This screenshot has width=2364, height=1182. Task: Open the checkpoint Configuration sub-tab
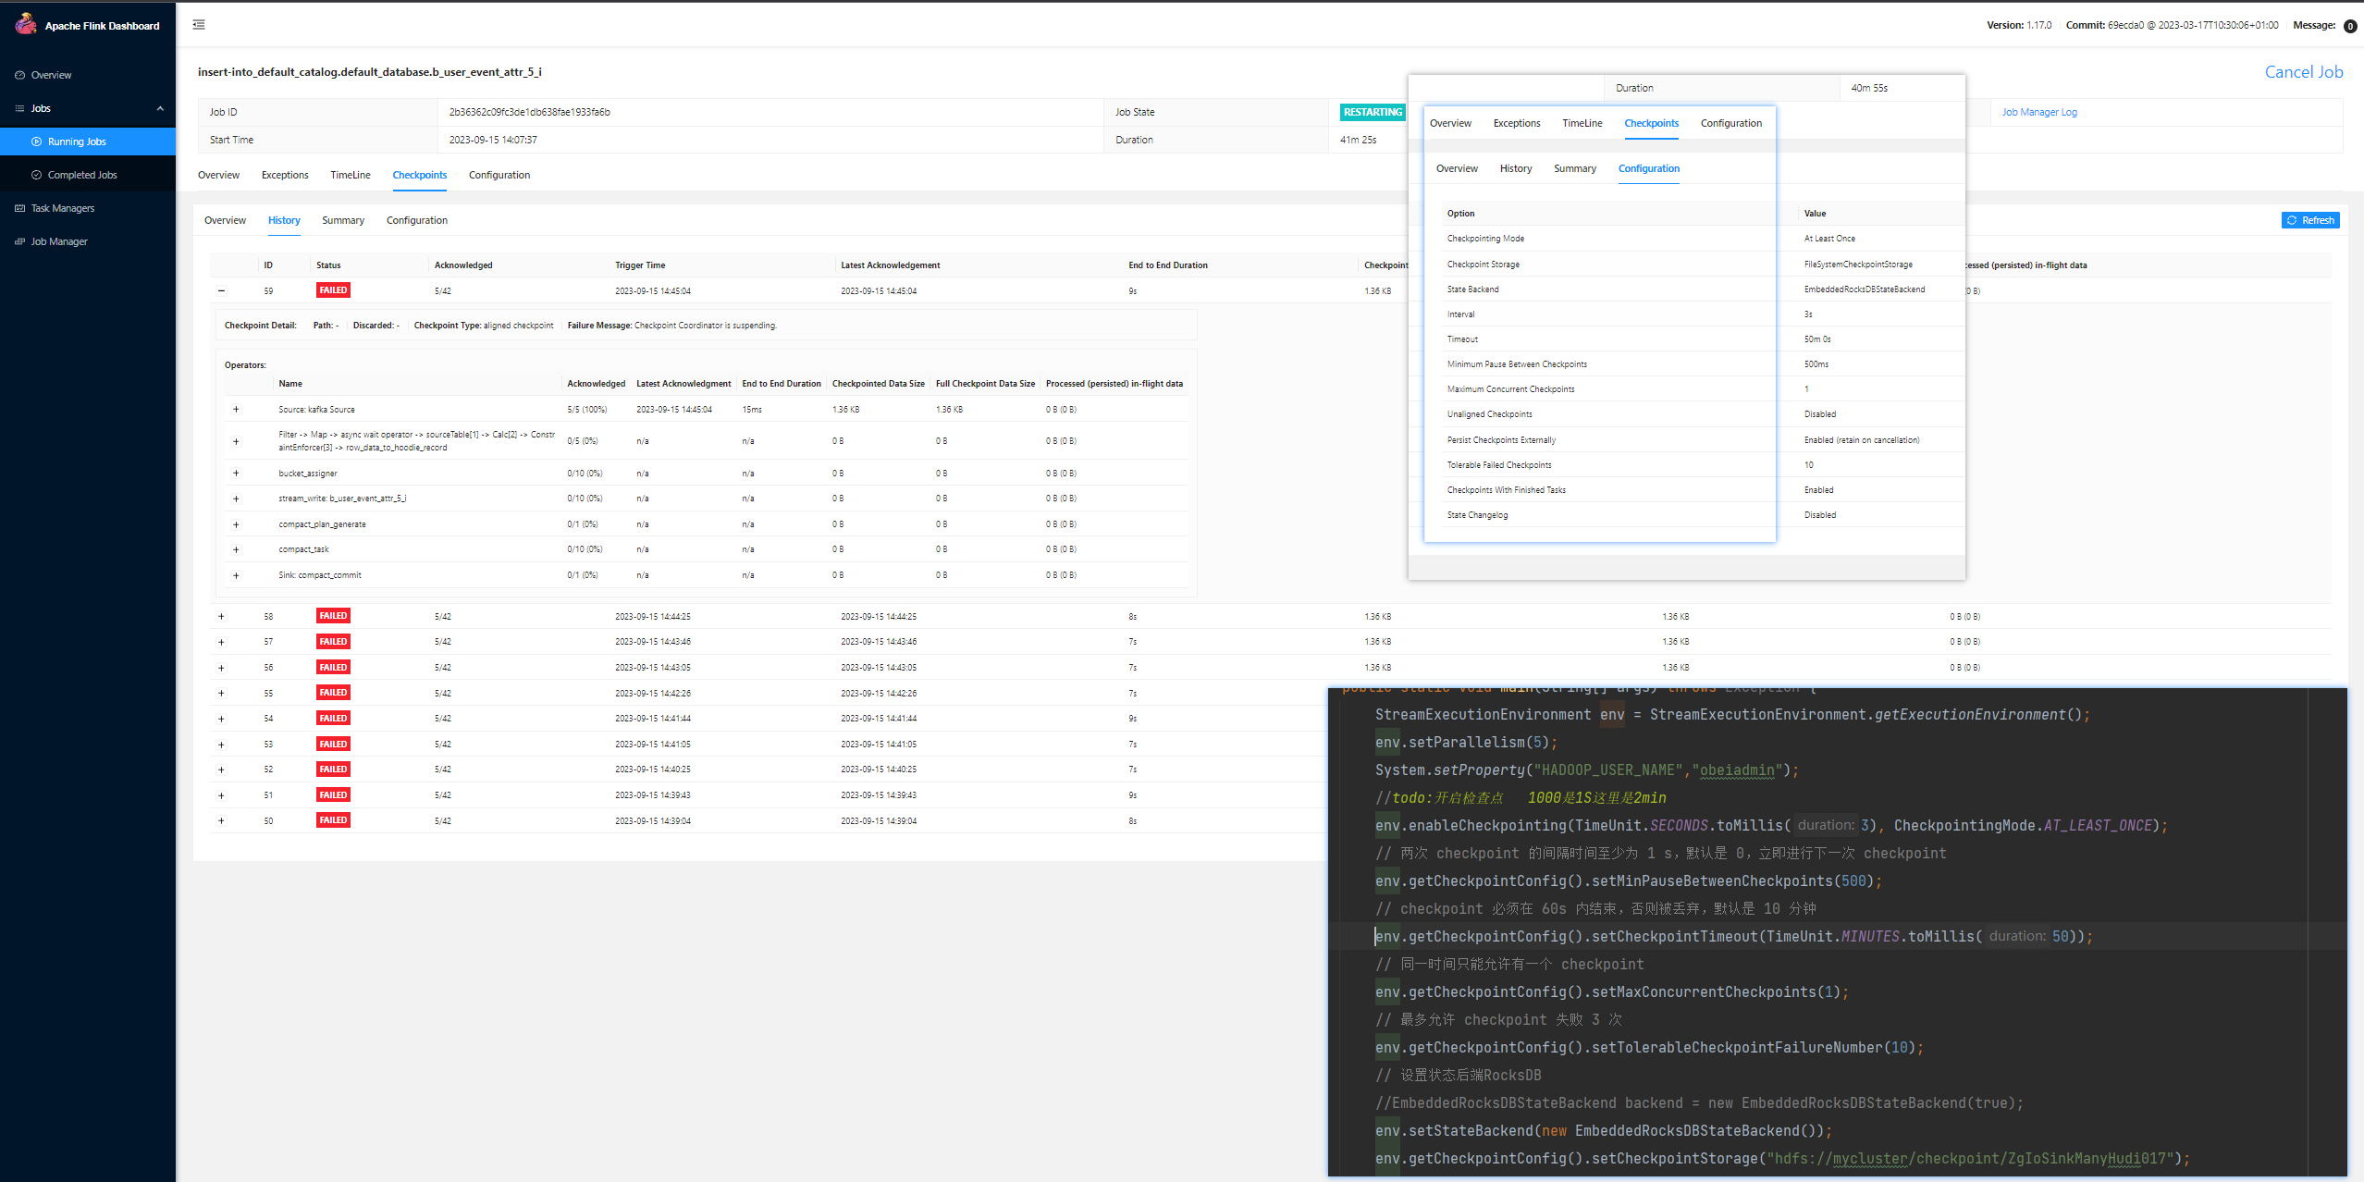click(x=416, y=220)
